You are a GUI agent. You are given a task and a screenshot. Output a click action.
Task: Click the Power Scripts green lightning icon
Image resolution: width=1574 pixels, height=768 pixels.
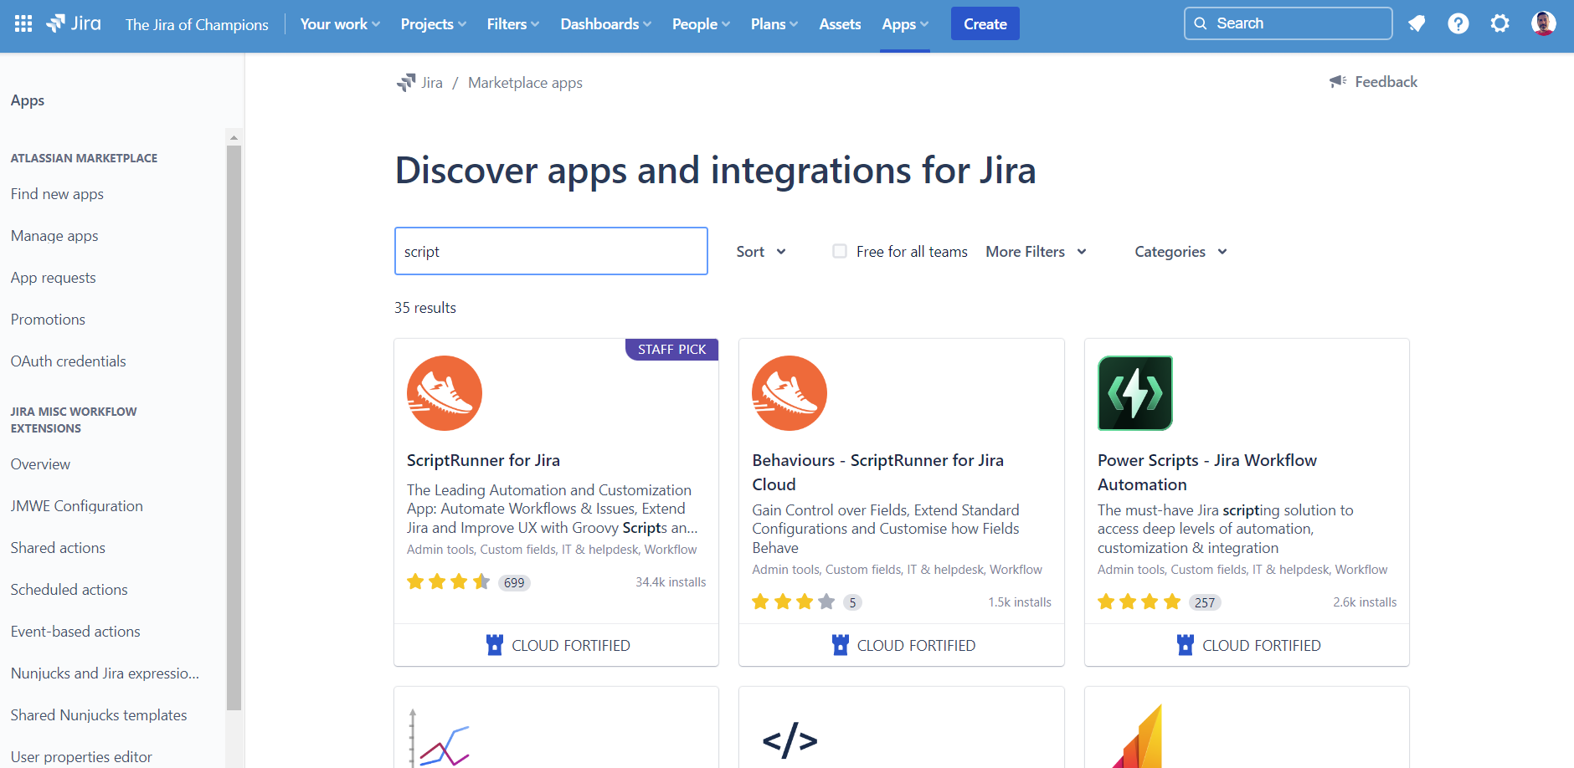point(1135,393)
